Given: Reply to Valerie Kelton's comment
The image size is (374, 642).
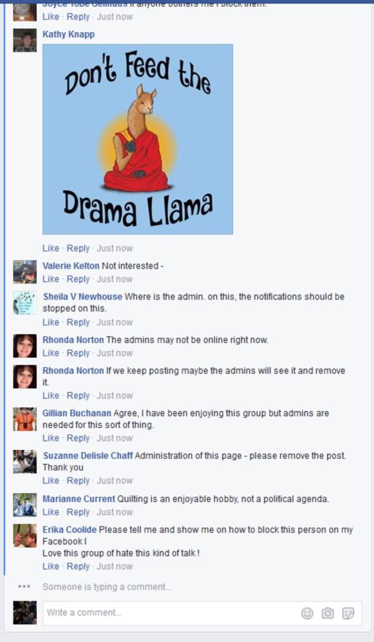Looking at the screenshot, I should (x=78, y=279).
